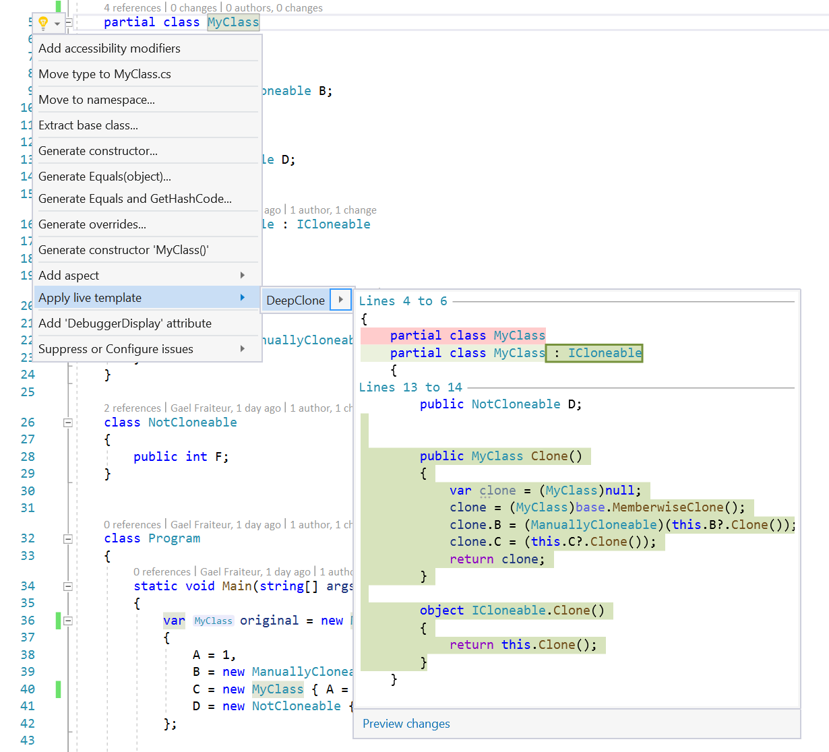829x752 pixels.
Task: Select Apply live template menu entry
Action: [90, 297]
